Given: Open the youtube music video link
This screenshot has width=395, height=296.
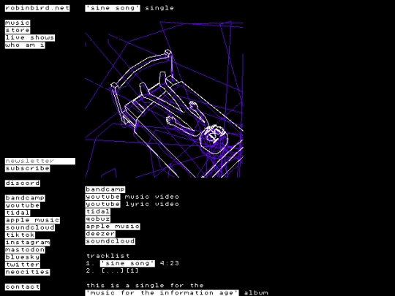Looking at the screenshot, I should tap(102, 197).
